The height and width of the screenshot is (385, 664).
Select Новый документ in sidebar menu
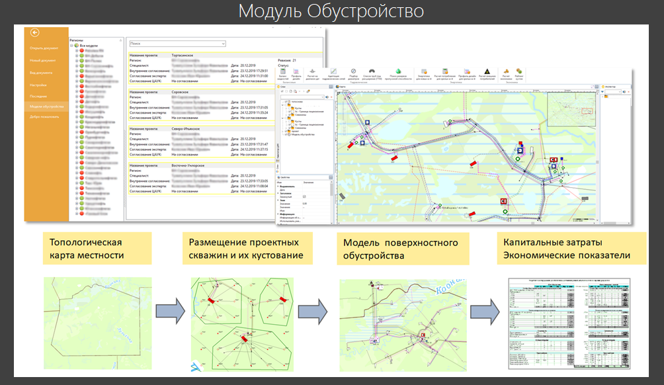click(43, 61)
